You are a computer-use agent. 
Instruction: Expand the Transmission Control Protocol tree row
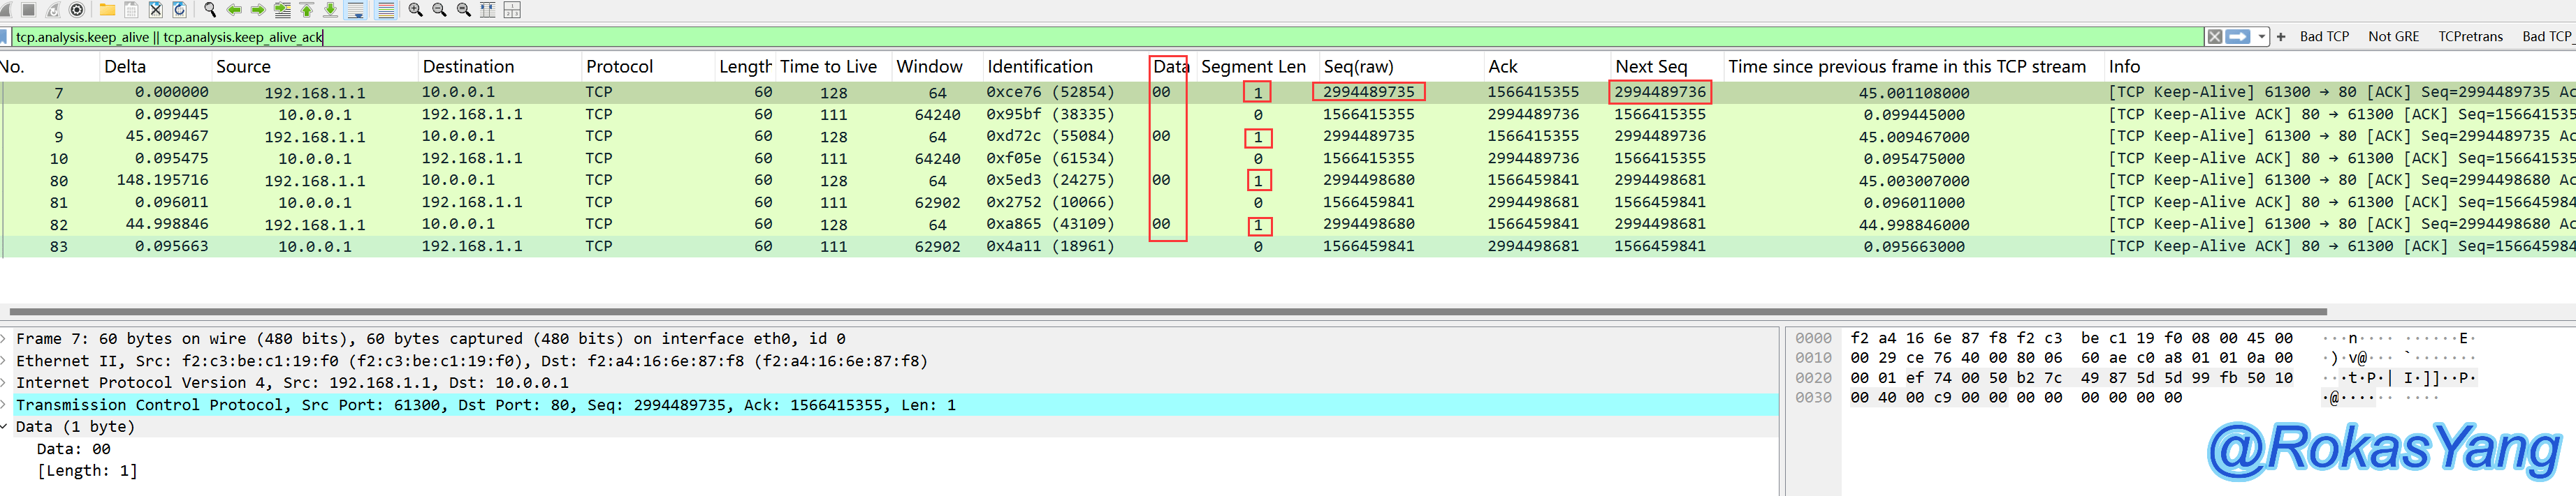(5, 405)
